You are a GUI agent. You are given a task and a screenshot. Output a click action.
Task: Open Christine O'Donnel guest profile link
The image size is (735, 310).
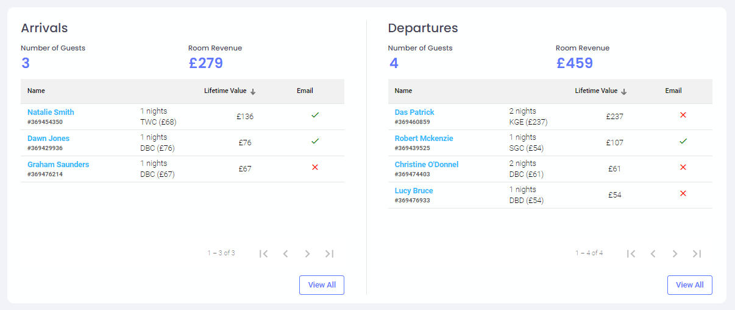(426, 165)
